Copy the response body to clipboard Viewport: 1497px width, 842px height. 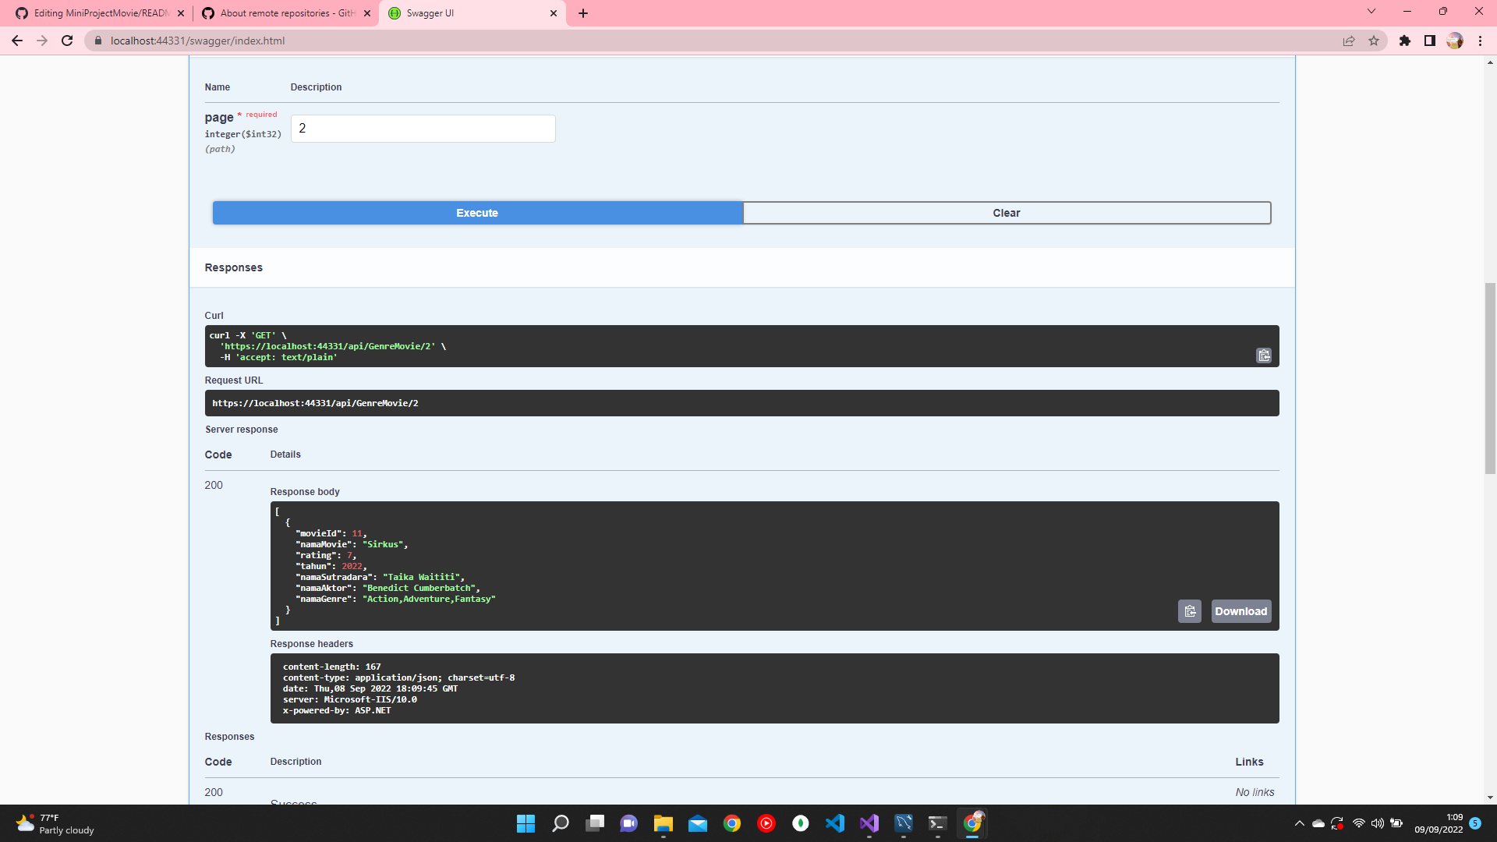[1190, 611]
